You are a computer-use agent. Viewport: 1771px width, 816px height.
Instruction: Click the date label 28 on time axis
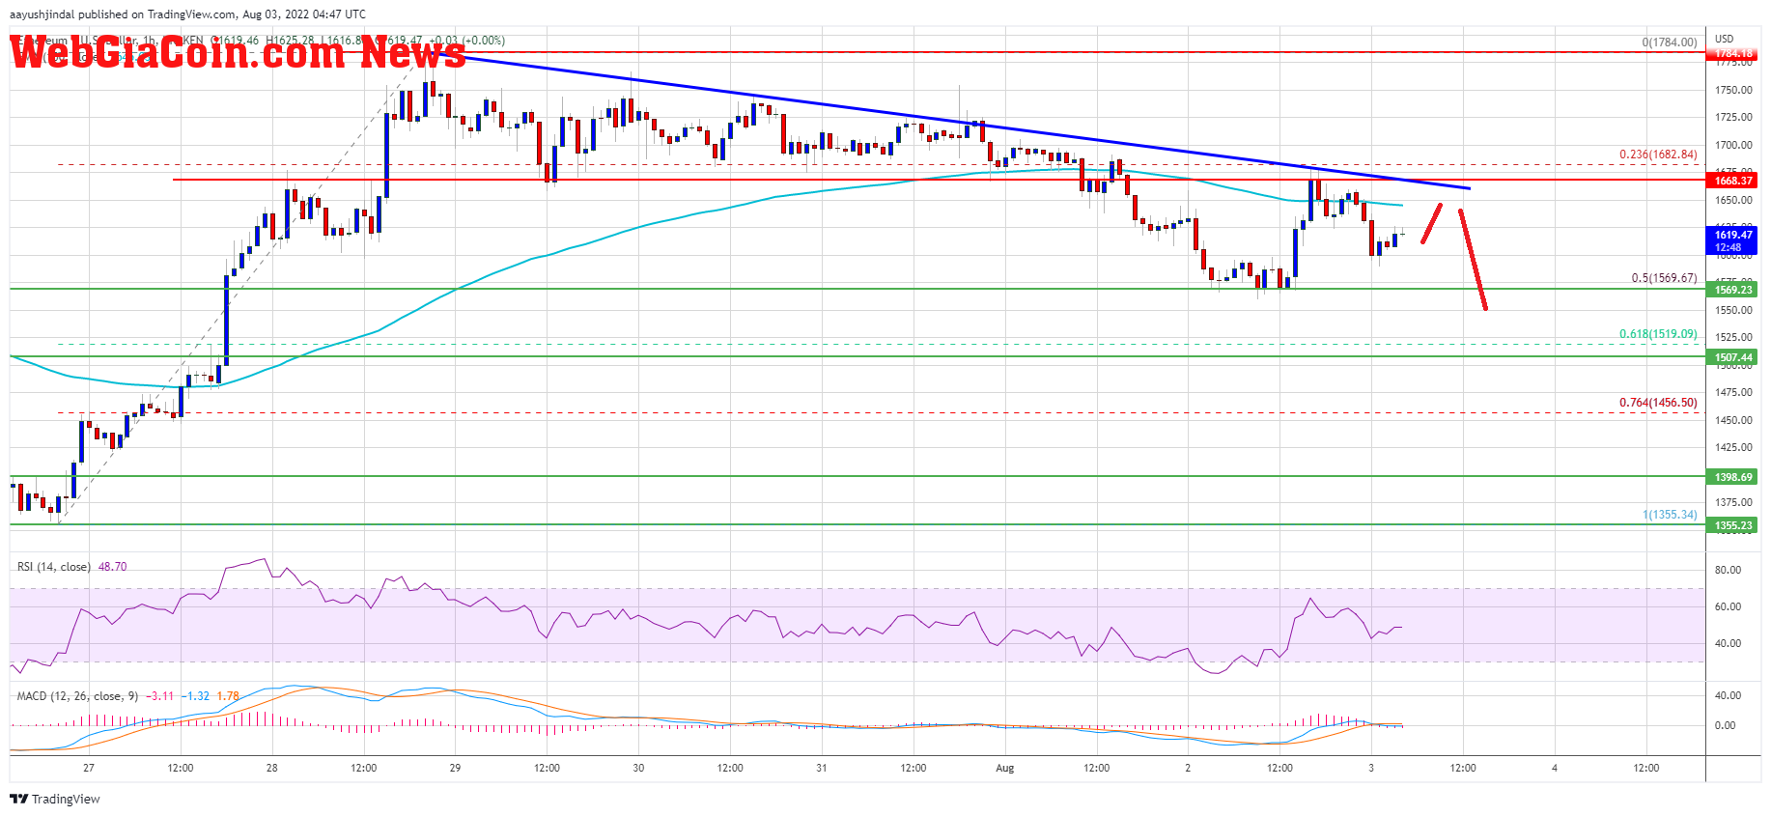tap(272, 768)
